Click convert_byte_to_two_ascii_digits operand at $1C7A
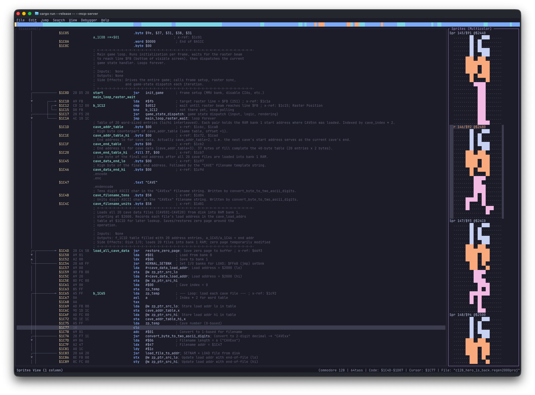 point(177,336)
